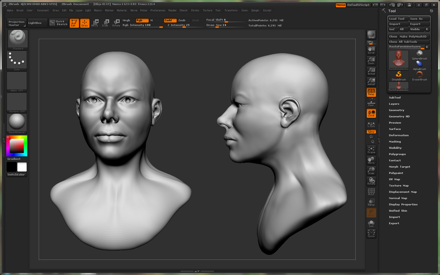Click the Frame mesh icon
The image size is (440, 275).
pos(371,150)
